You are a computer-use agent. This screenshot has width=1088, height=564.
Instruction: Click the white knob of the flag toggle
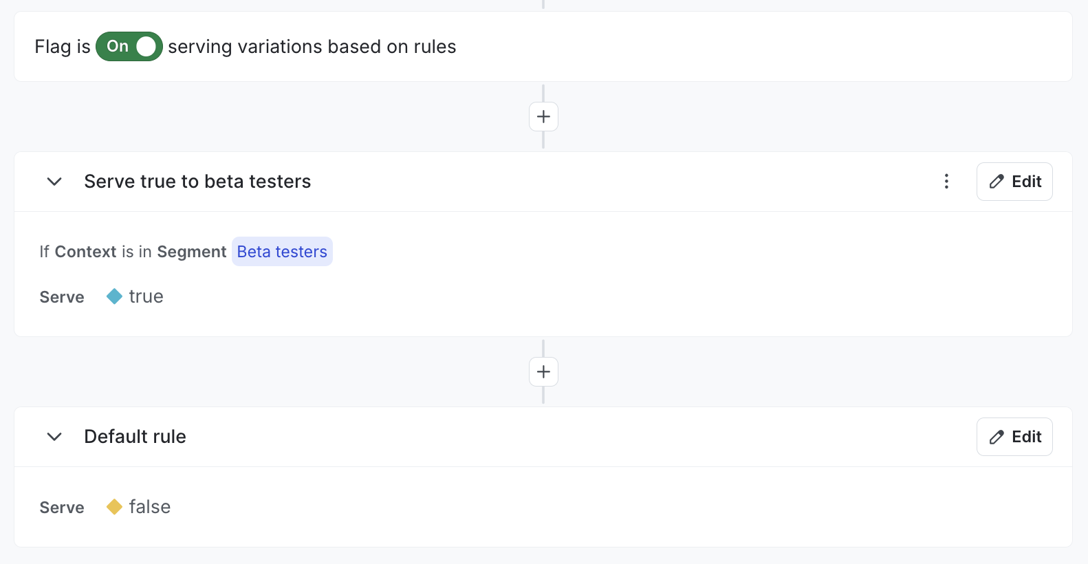click(x=146, y=46)
